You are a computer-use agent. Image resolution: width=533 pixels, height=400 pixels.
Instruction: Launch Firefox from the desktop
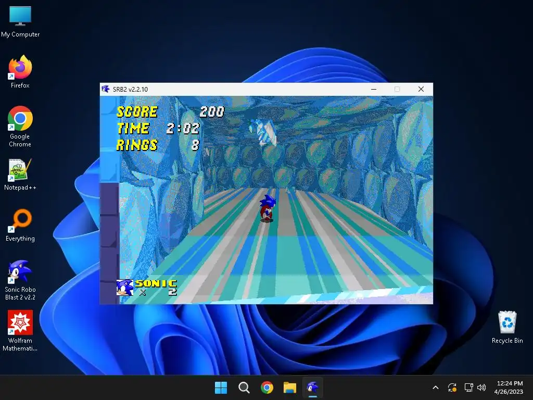[20, 72]
